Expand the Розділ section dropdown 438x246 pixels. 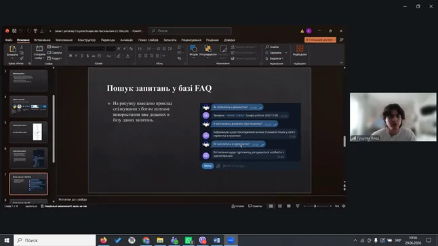(x=54, y=58)
